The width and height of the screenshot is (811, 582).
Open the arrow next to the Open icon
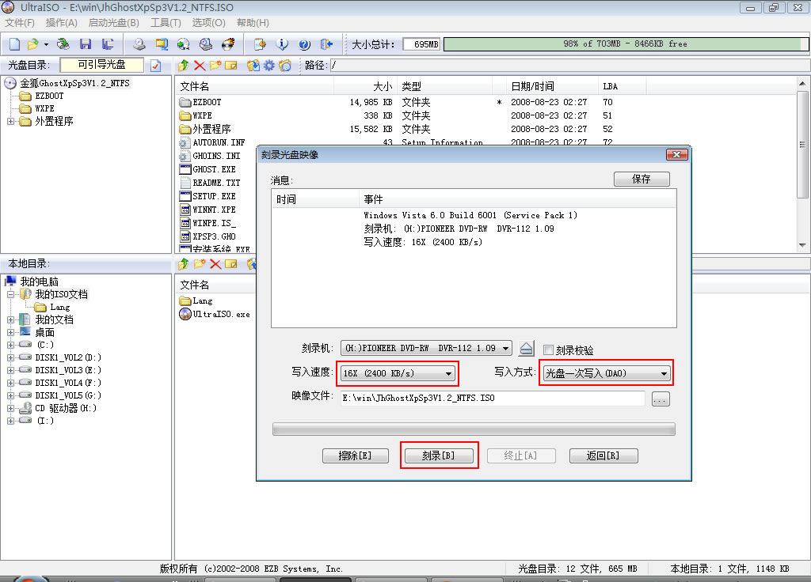(46, 44)
